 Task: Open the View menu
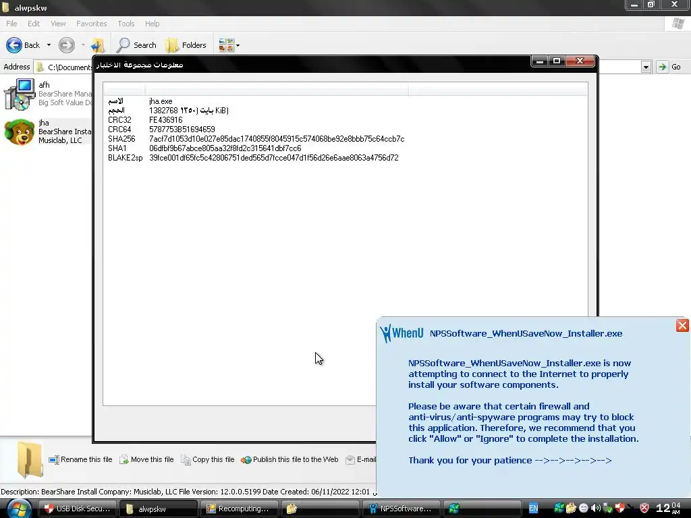click(x=58, y=24)
